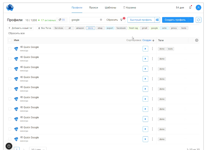Click the Сбросить все link
Viewport: 205px width, 150px height.
pos(16,33)
